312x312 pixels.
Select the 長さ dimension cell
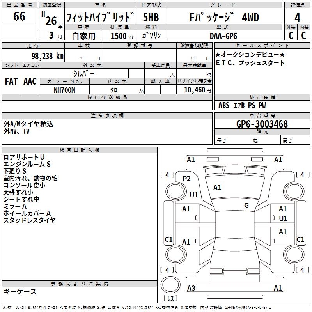(x=233, y=140)
